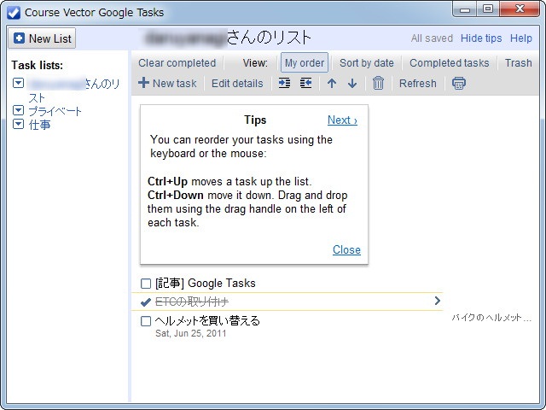
Task: Select the 仕事 task list
Action: tap(39, 125)
